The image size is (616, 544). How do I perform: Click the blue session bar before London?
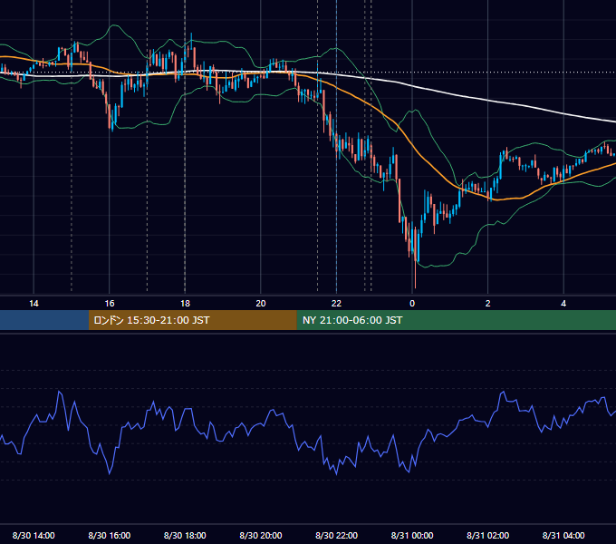click(x=44, y=320)
